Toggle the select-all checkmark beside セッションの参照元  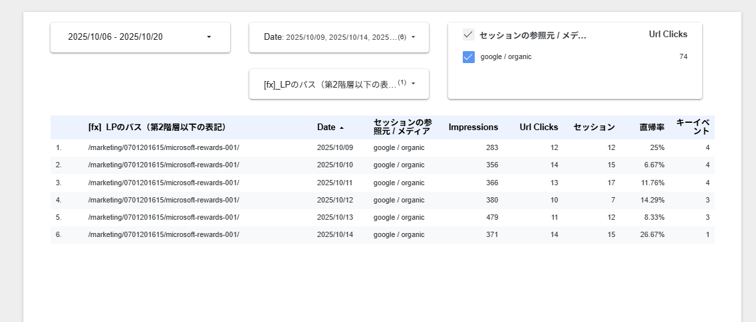[x=468, y=35]
